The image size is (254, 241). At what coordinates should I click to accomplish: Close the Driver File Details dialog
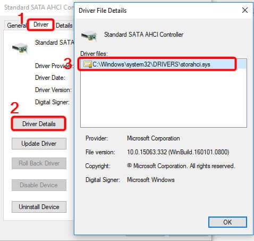pyautogui.click(x=245, y=10)
